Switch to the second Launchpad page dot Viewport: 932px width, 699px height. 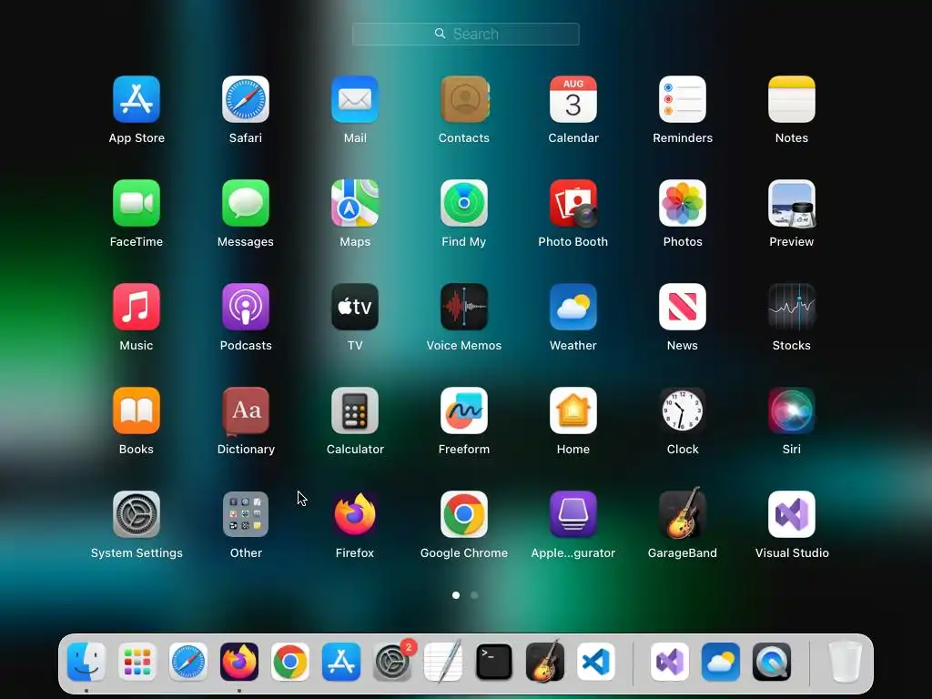click(474, 595)
